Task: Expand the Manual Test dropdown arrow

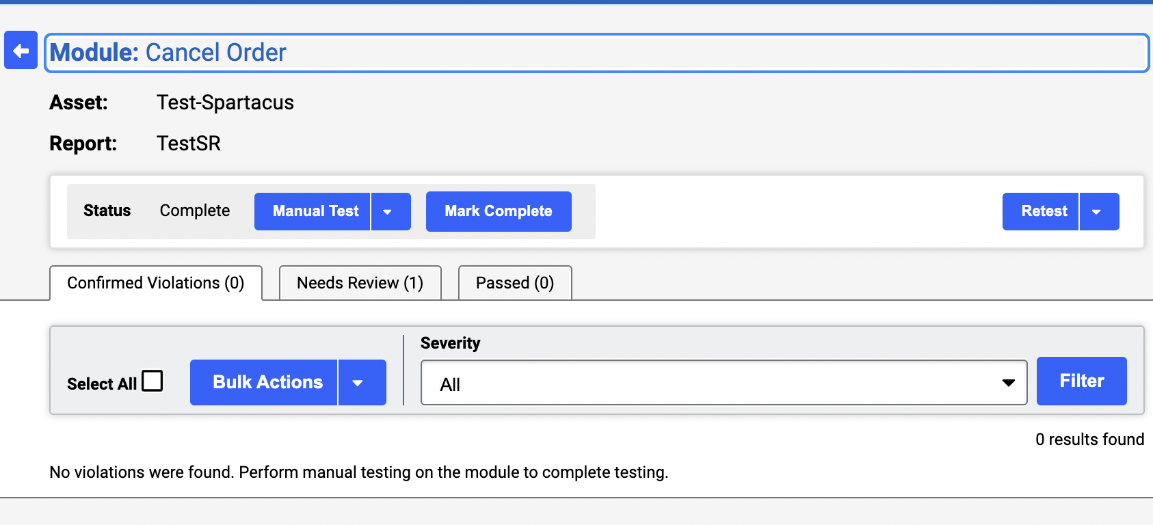Action: click(391, 211)
